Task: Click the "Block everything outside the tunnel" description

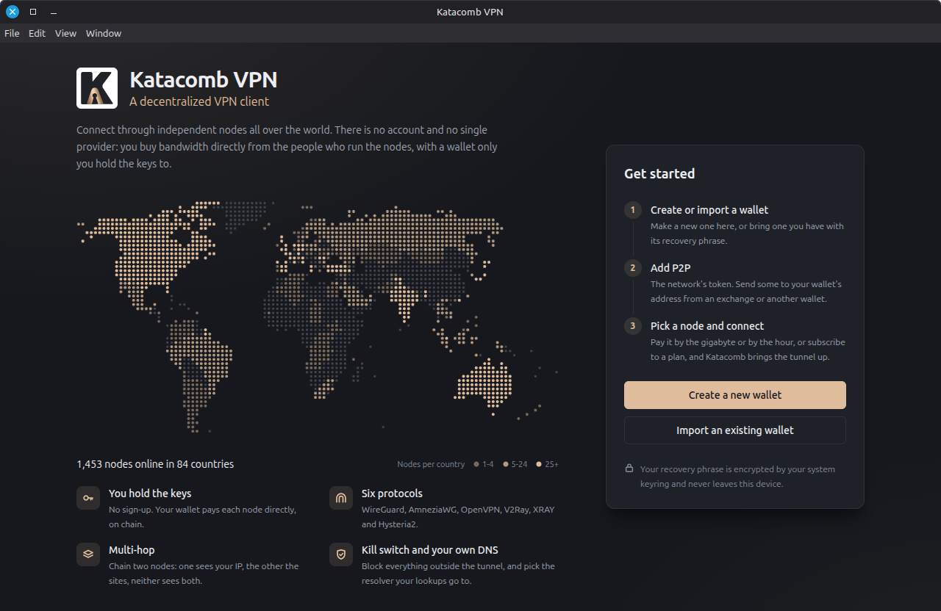Action: pyautogui.click(x=458, y=574)
